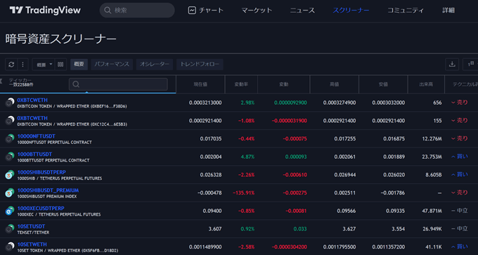Open the 概要 column-set dropdown
The width and height of the screenshot is (478, 255).
tap(44, 65)
